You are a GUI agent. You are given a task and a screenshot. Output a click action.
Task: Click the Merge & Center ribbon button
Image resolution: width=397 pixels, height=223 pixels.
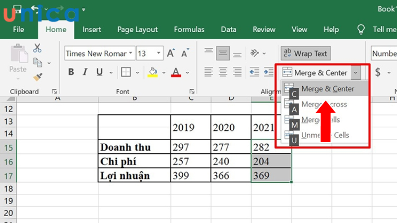tap(315, 73)
